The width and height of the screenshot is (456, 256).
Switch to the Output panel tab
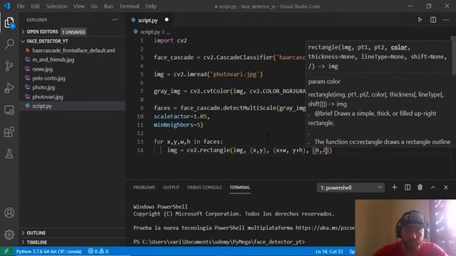[x=171, y=188]
